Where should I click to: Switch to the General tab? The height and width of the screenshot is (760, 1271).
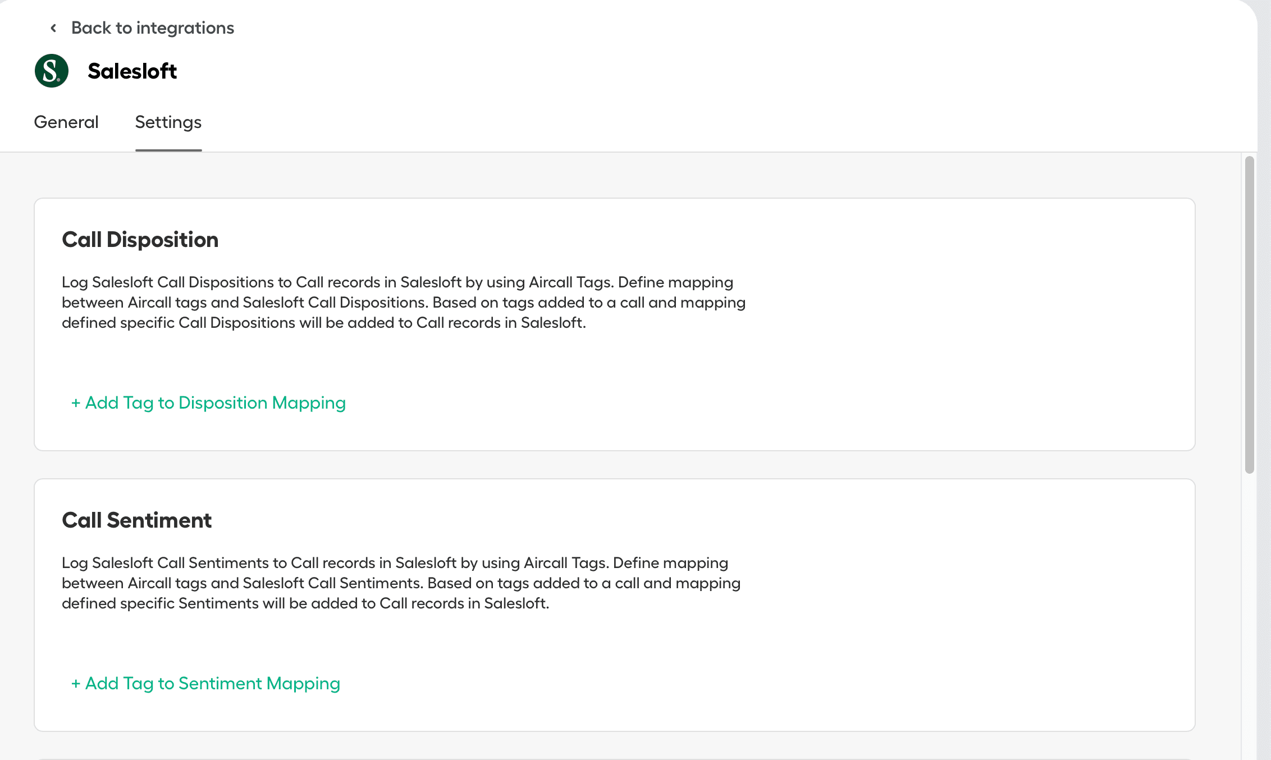[x=66, y=122]
